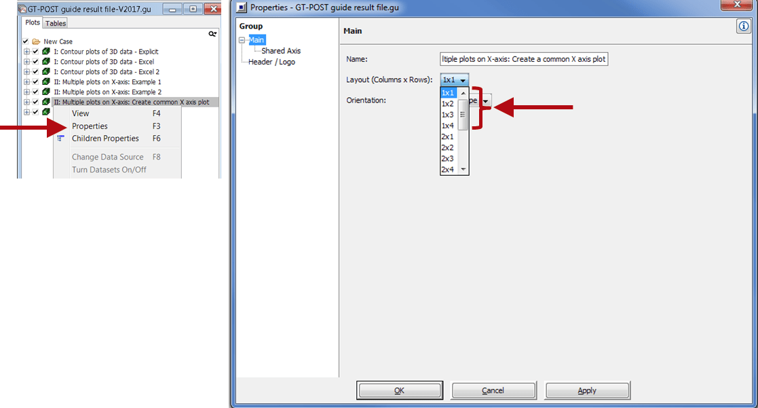Click the Children Properties menu icon

(x=60, y=138)
